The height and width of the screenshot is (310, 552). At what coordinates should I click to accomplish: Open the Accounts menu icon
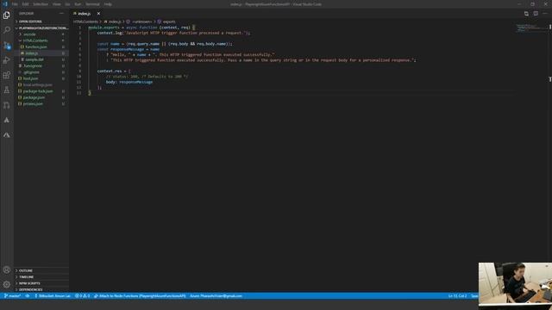(x=7, y=270)
